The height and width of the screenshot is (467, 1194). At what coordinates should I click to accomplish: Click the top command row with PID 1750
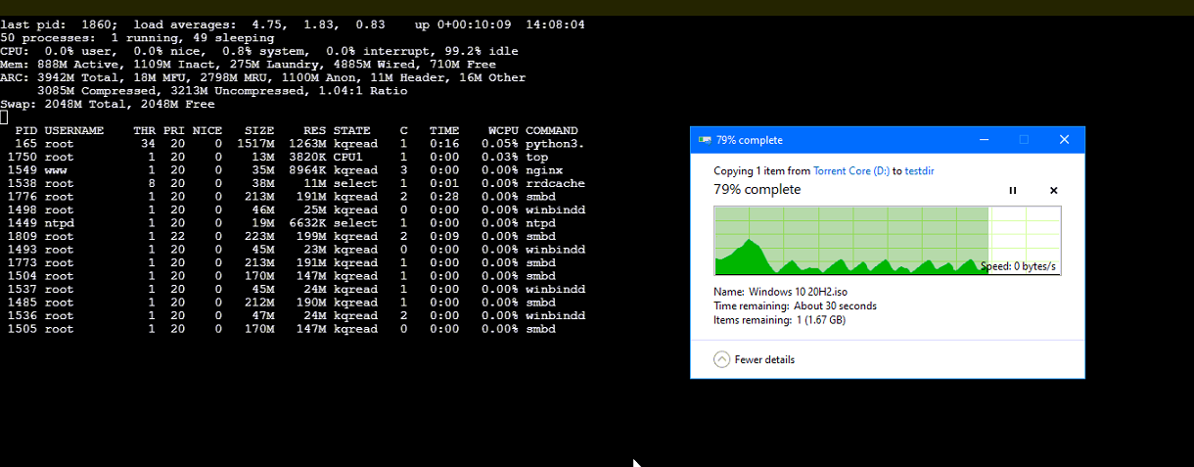tap(294, 157)
